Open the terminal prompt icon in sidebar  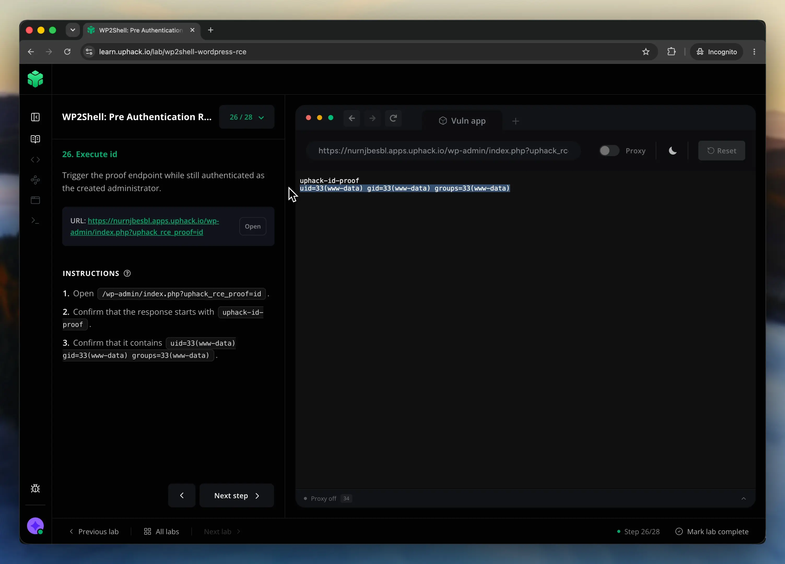[35, 220]
